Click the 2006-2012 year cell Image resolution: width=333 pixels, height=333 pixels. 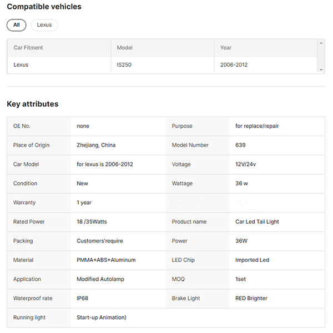click(234, 65)
